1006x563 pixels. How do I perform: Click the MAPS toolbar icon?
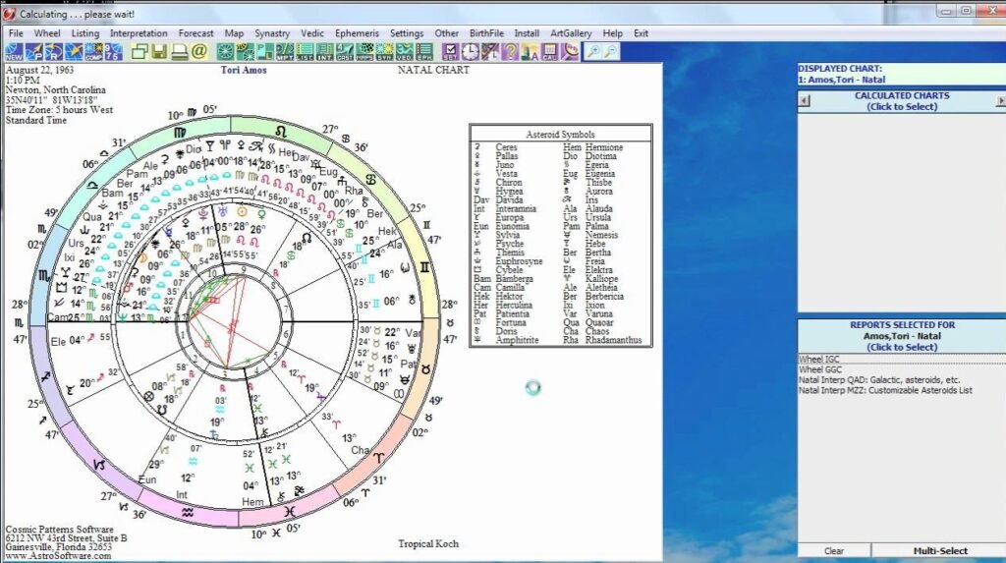365,52
